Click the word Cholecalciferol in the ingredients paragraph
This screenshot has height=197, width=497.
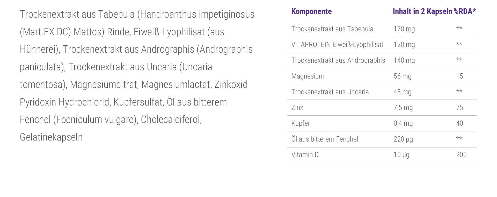(x=171, y=119)
